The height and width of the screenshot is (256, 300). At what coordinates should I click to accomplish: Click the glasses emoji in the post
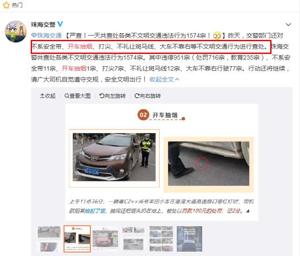coord(217,36)
